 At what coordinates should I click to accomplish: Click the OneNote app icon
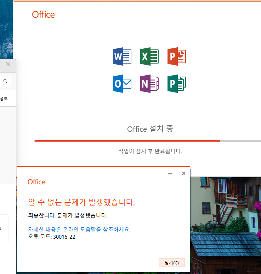tap(149, 84)
